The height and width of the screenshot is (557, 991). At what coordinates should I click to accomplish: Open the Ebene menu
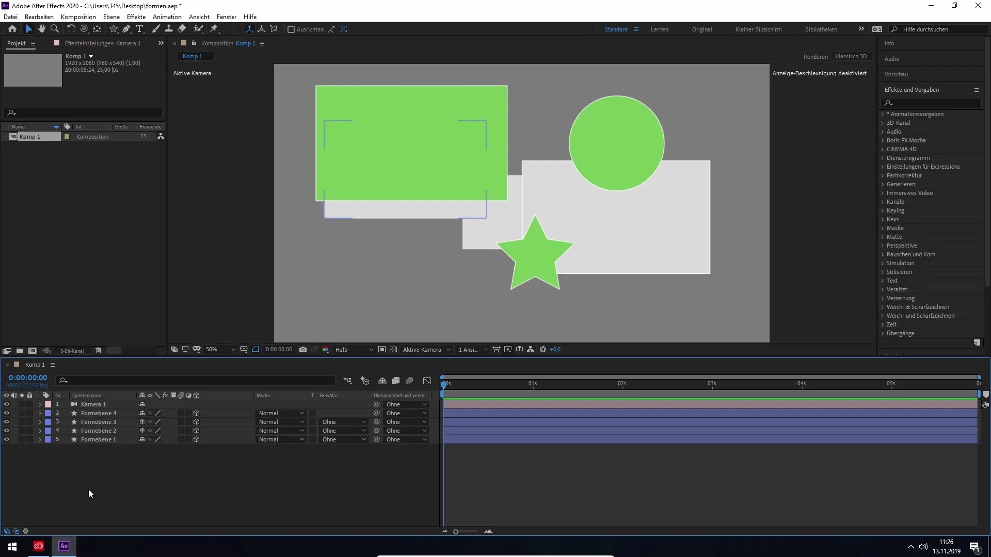pyautogui.click(x=111, y=17)
